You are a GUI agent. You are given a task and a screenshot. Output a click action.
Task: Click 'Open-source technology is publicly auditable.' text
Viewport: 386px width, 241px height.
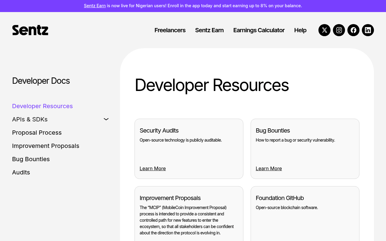click(181, 140)
